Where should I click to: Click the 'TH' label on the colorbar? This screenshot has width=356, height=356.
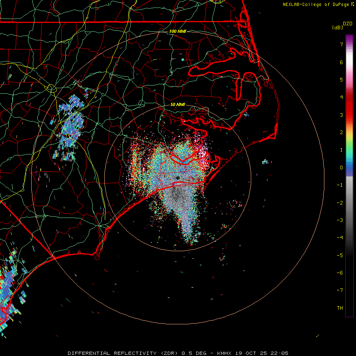[x=340, y=308]
